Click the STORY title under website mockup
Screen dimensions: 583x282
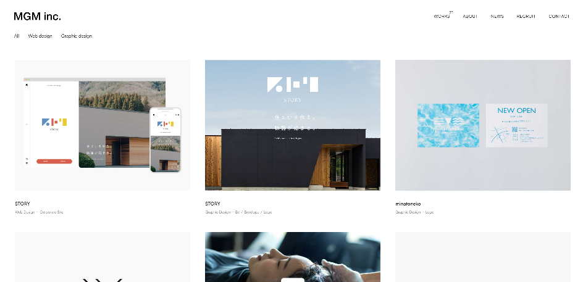(22, 204)
